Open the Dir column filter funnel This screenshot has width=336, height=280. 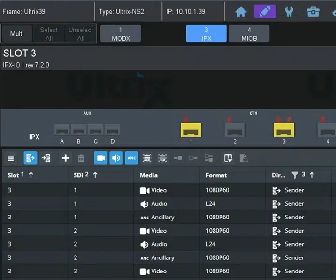click(295, 175)
